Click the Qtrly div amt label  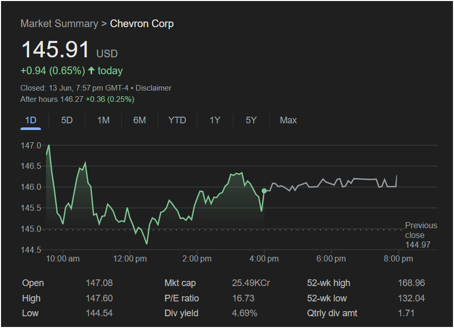[x=332, y=313]
